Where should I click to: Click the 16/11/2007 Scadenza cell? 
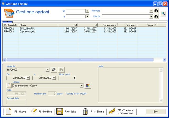[130, 32]
